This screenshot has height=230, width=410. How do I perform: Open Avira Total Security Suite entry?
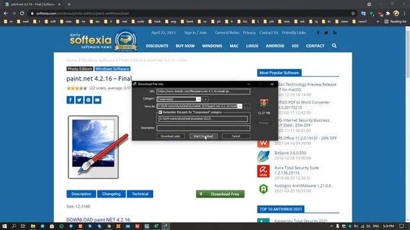tap(297, 171)
